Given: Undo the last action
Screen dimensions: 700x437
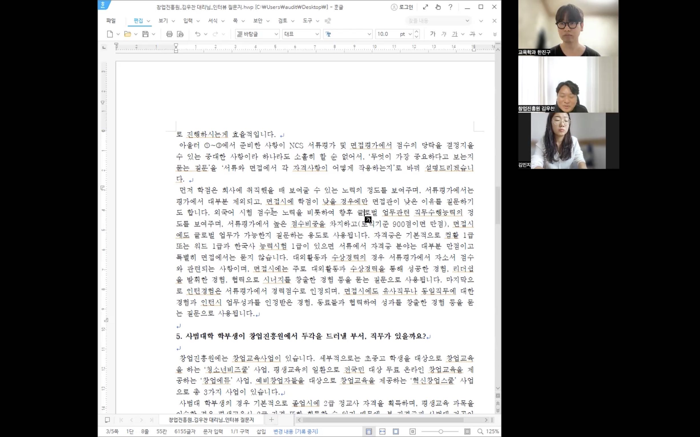Looking at the screenshot, I should click(198, 34).
